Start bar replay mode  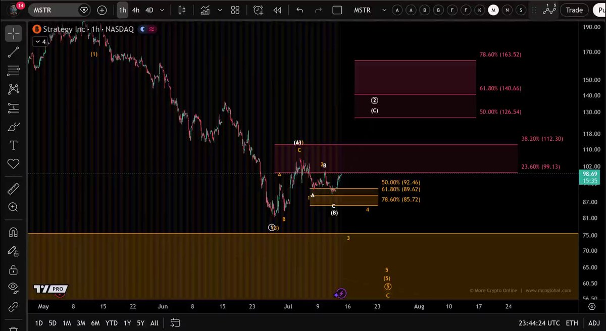pyautogui.click(x=277, y=10)
